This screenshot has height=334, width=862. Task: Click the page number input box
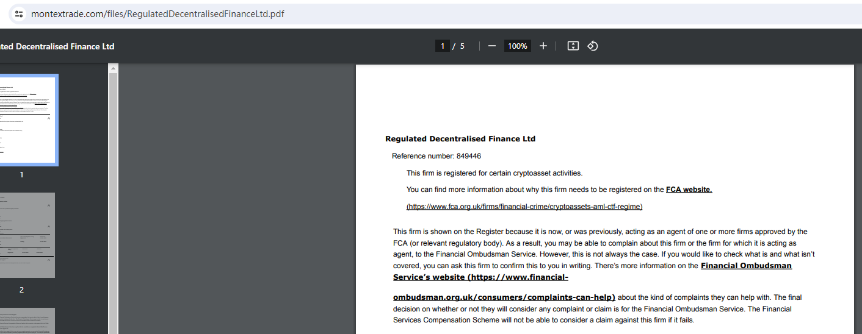point(443,46)
